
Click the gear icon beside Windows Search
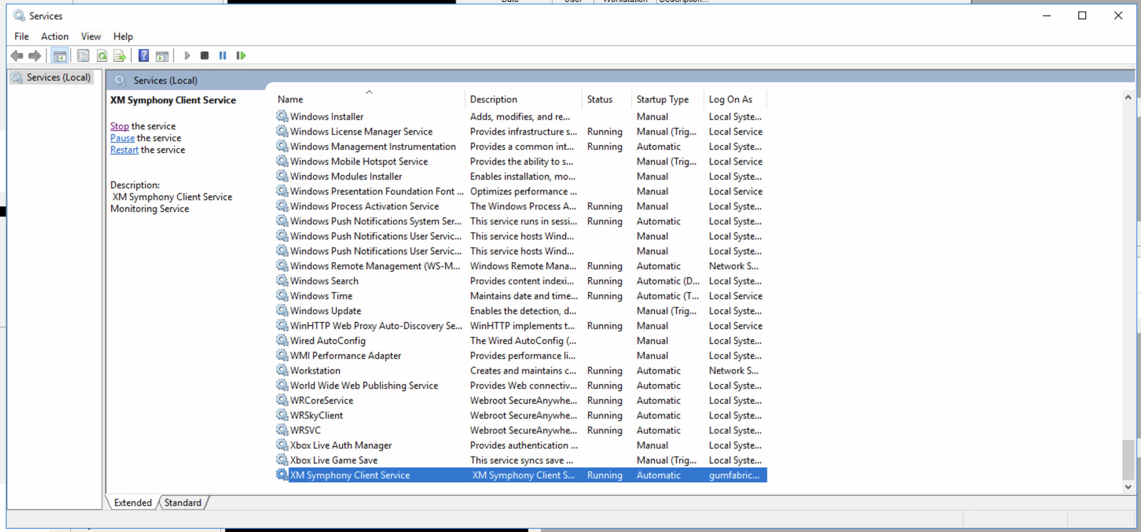pyautogui.click(x=282, y=281)
